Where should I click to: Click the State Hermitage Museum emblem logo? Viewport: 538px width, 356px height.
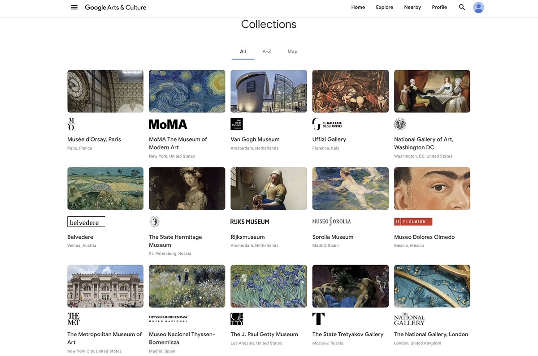click(x=155, y=222)
